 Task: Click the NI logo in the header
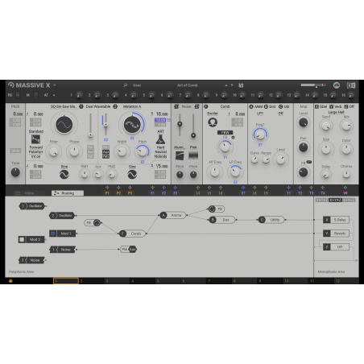pyautogui.click(x=337, y=85)
